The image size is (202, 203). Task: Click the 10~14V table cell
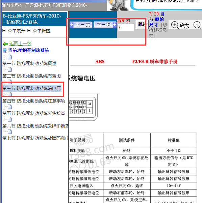tap(174, 186)
